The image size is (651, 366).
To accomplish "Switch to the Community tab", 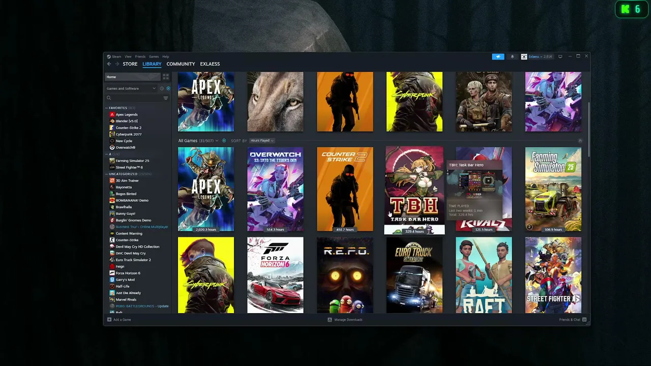I will click(x=181, y=64).
